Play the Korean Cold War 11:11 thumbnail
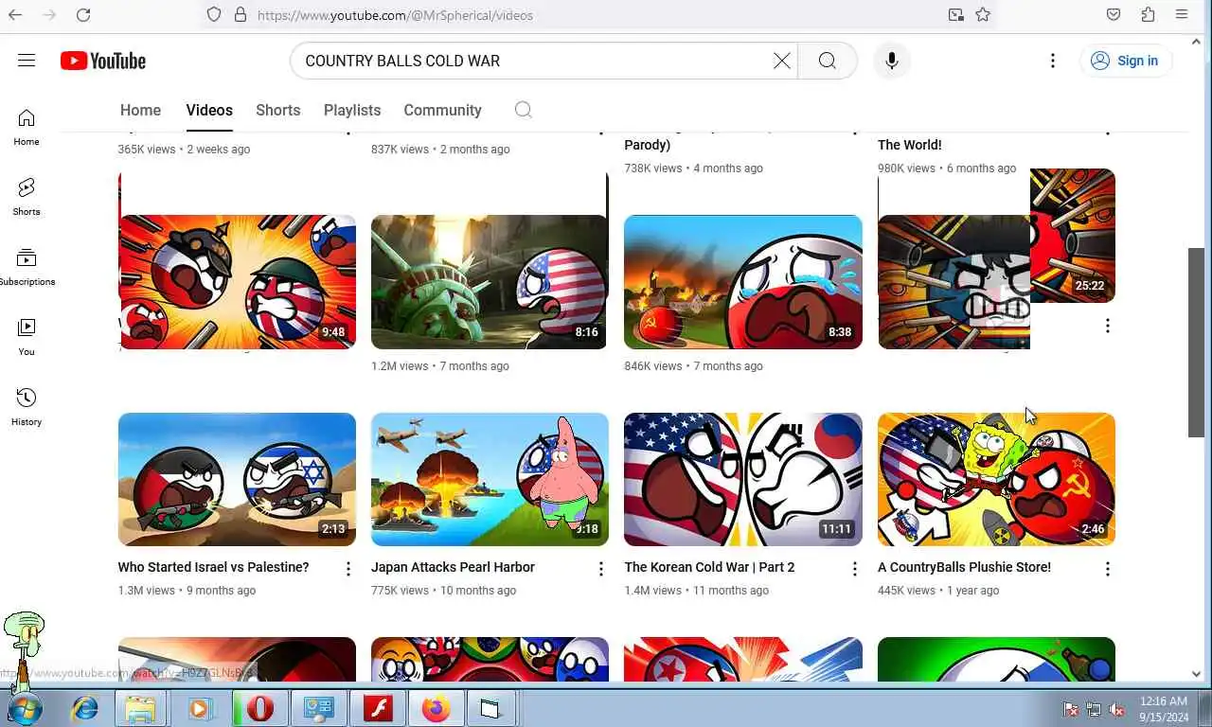The image size is (1212, 727). pos(743,479)
